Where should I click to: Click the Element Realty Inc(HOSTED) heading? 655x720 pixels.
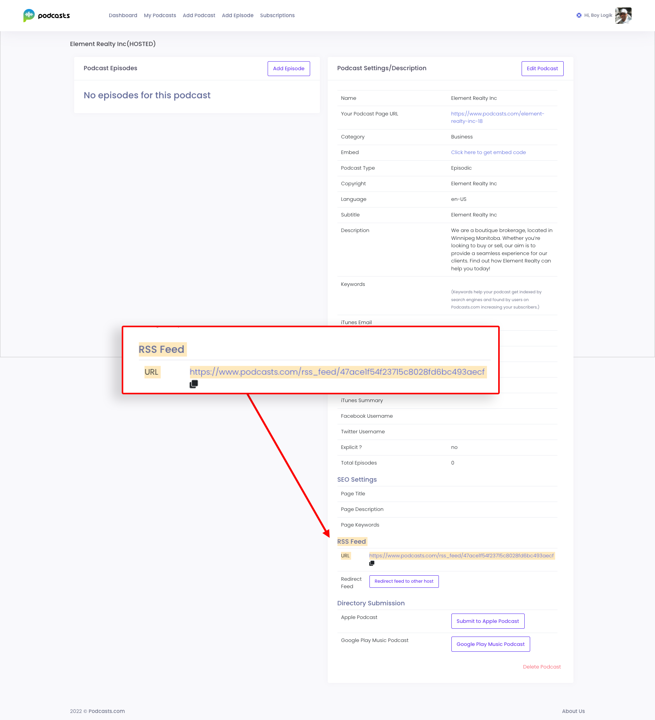(113, 44)
